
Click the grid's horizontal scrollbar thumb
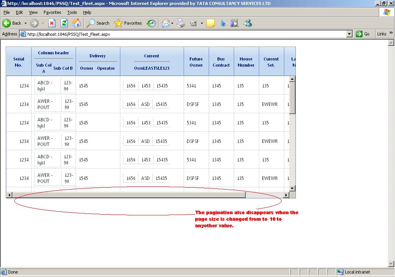coord(129,195)
